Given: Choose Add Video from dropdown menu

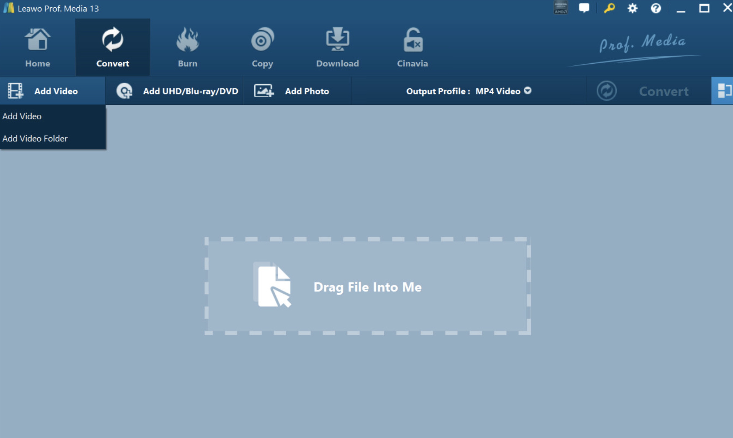Looking at the screenshot, I should tap(53, 116).
